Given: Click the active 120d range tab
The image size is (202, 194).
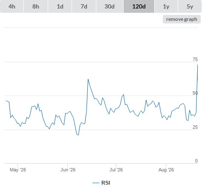Looking at the screenshot, I should [139, 6].
